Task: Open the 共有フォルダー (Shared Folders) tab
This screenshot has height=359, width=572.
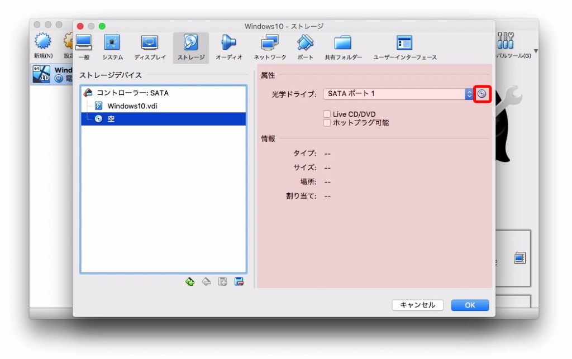Action: tap(344, 47)
